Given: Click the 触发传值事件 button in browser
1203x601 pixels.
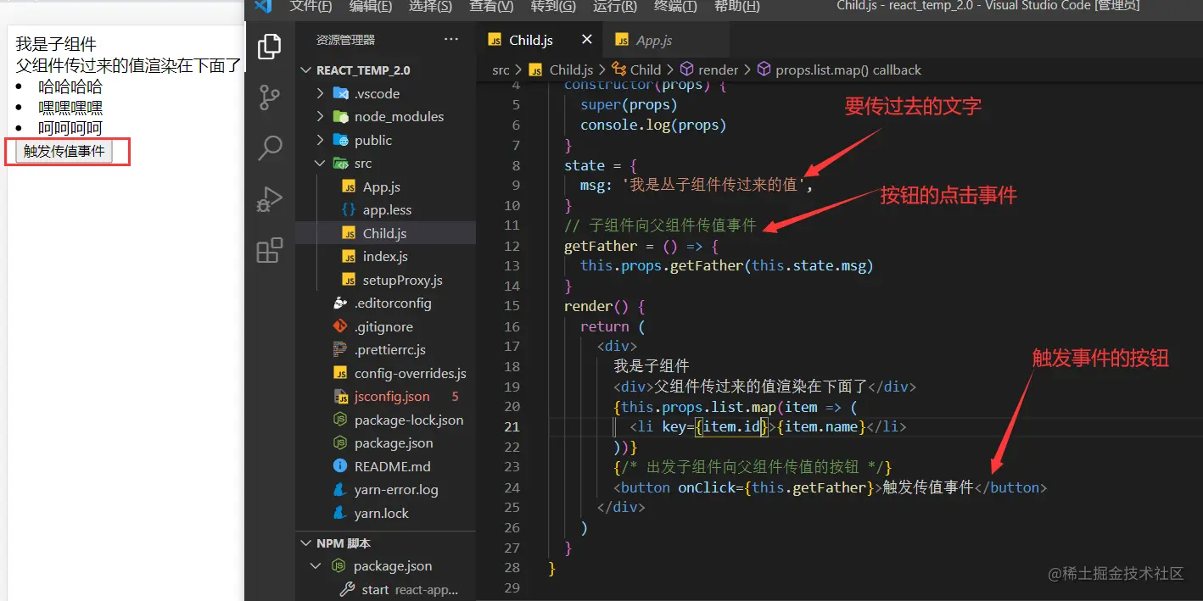Looking at the screenshot, I should coord(64,152).
